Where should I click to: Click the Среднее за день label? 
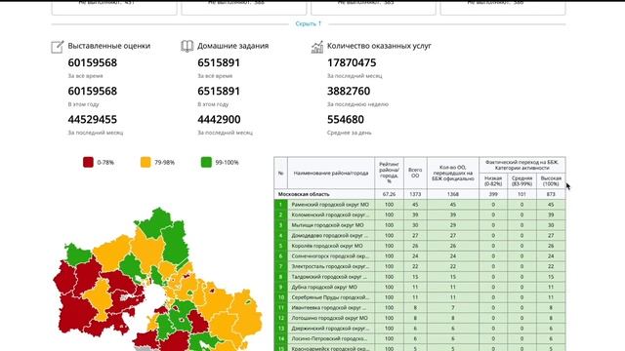pyautogui.click(x=350, y=133)
